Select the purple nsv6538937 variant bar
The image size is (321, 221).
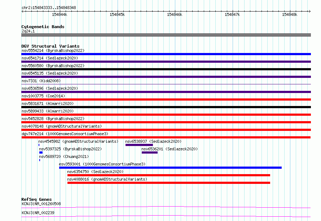(x=139, y=145)
